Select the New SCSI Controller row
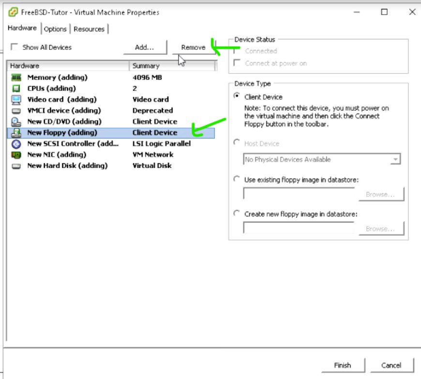The height and width of the screenshot is (379, 421). coord(111,144)
